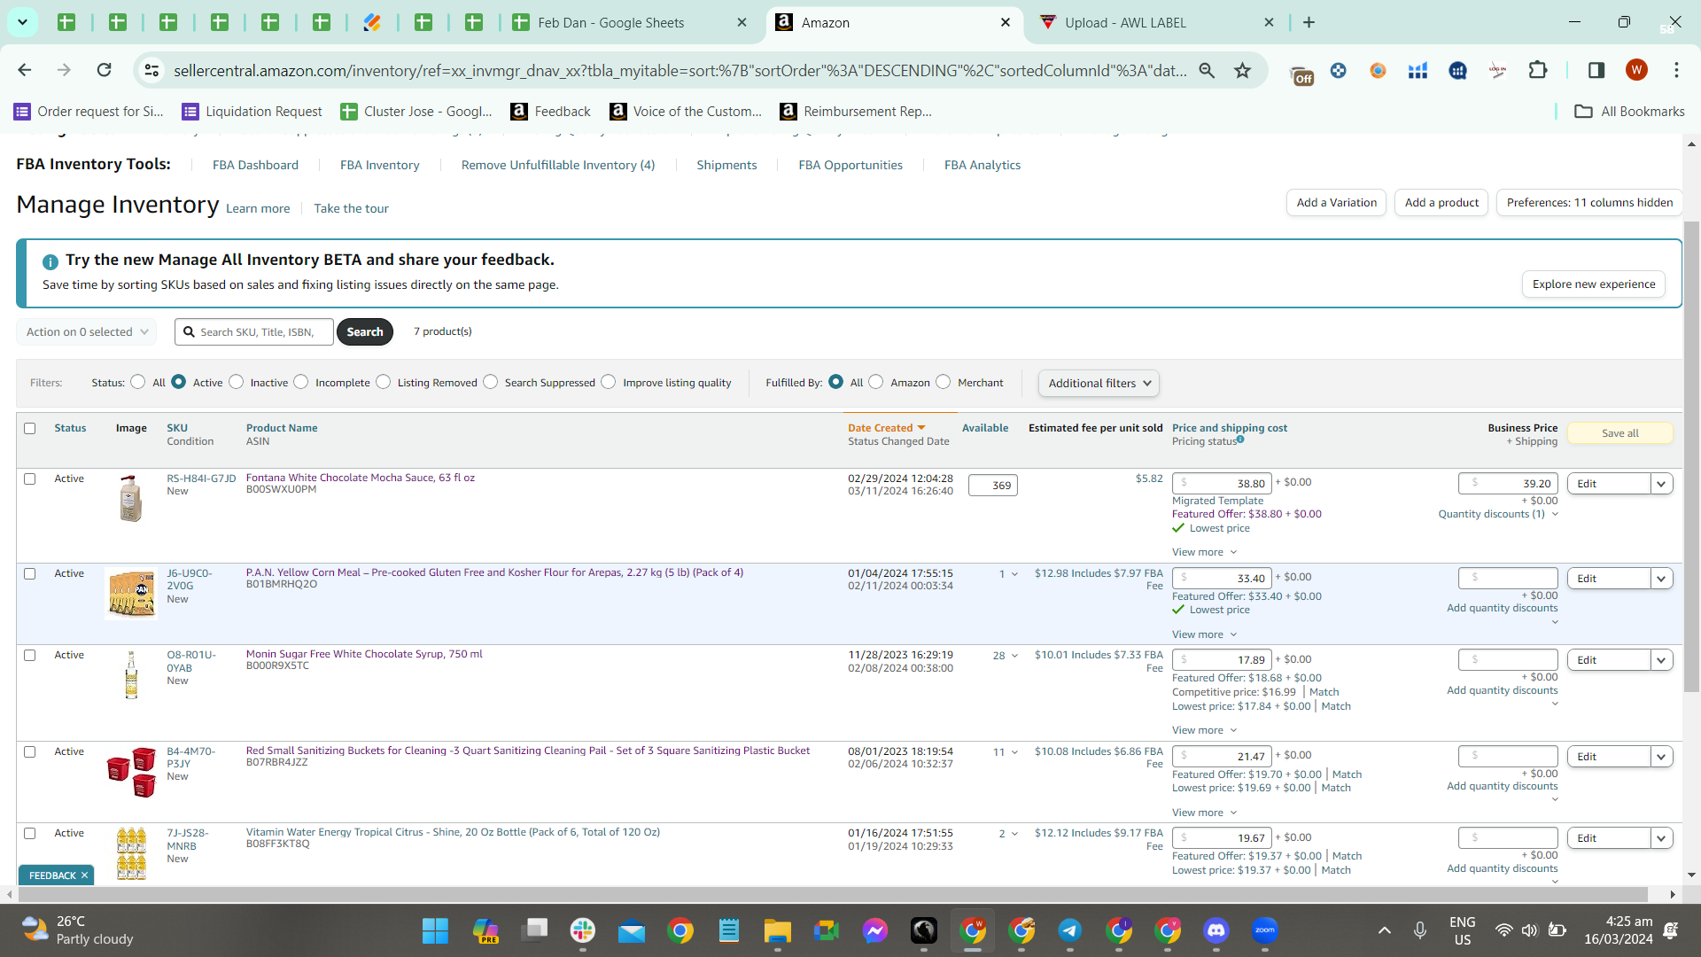Click the Search SKU, Title, ISBN field
This screenshot has height=957, width=1701.
click(254, 332)
